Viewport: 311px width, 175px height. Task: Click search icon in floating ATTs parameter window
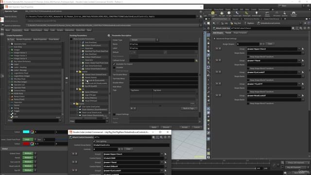pos(161,137)
